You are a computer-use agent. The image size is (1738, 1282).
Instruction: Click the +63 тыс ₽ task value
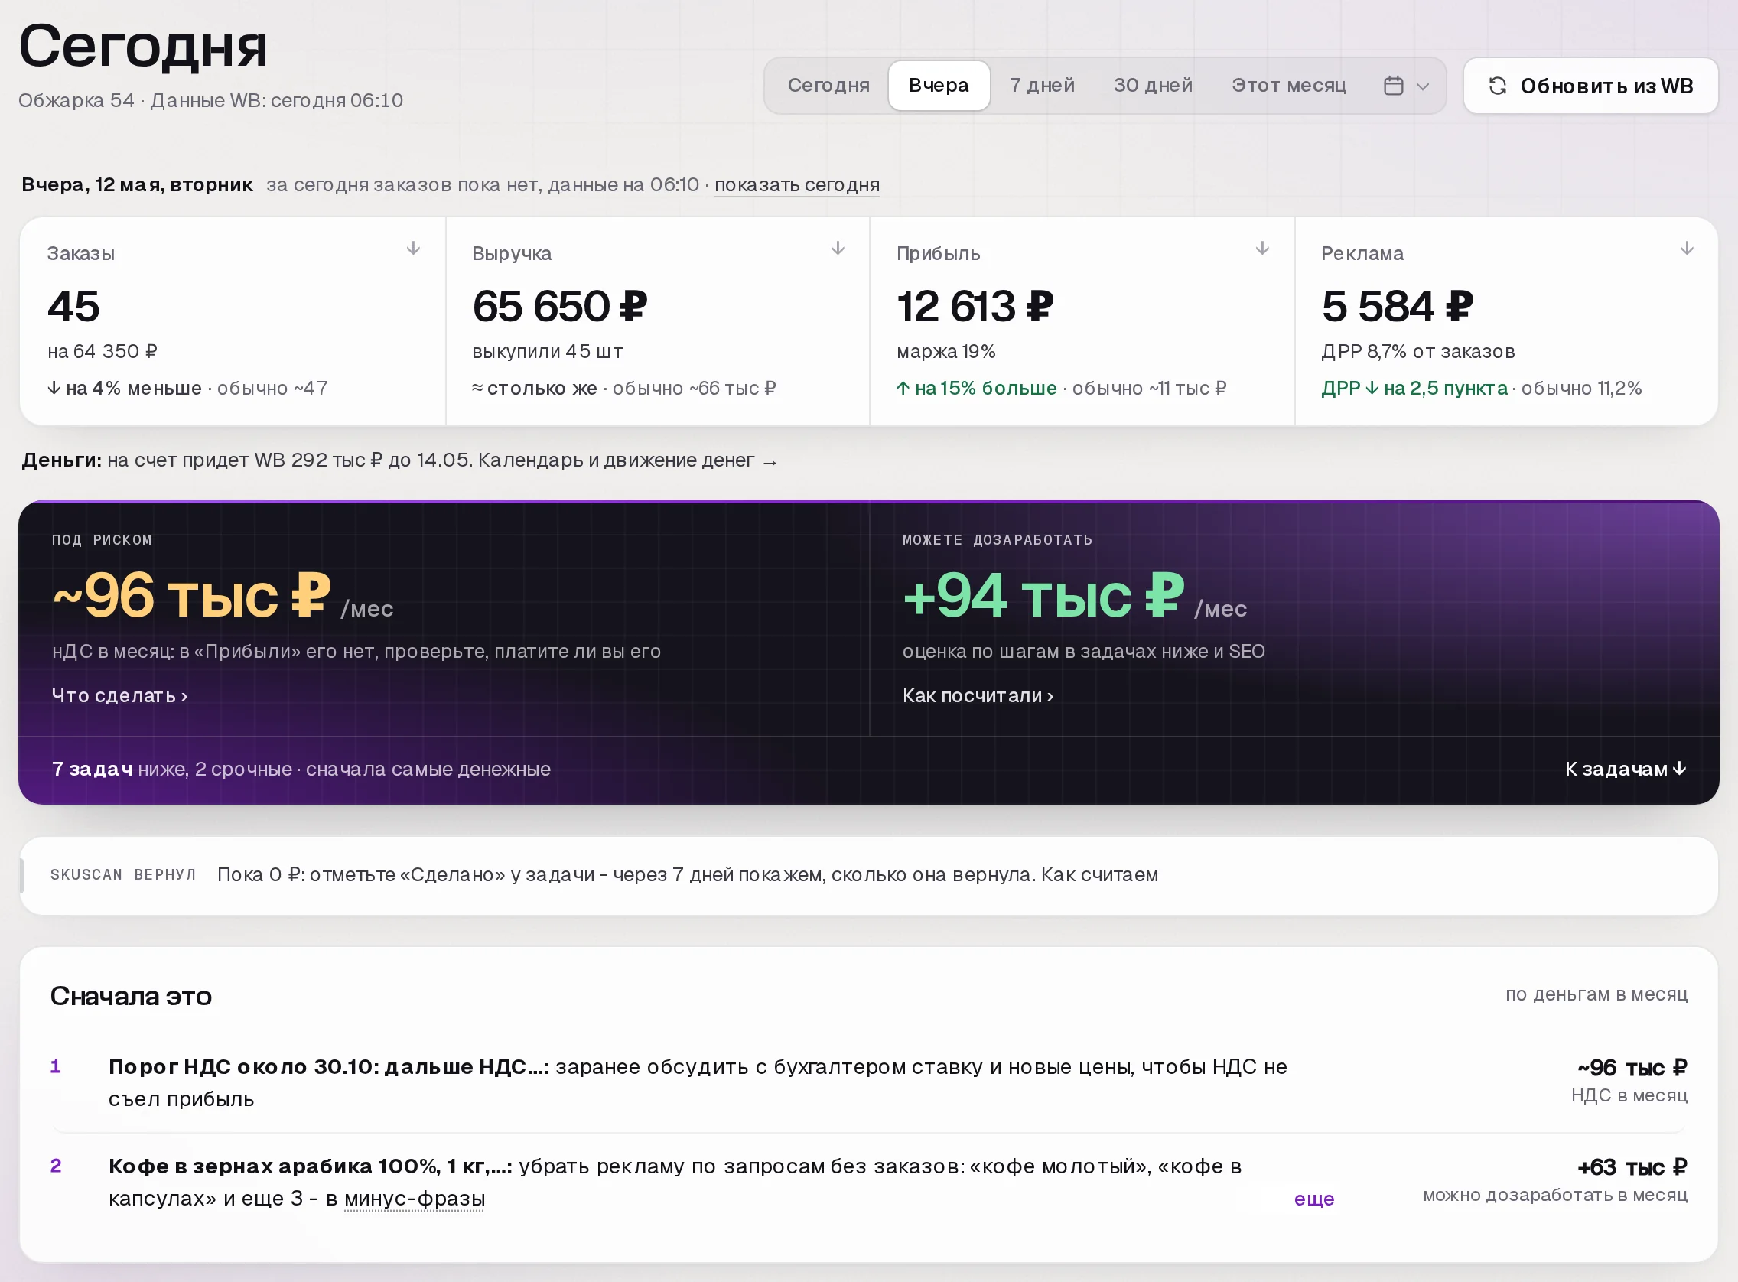(1632, 1167)
